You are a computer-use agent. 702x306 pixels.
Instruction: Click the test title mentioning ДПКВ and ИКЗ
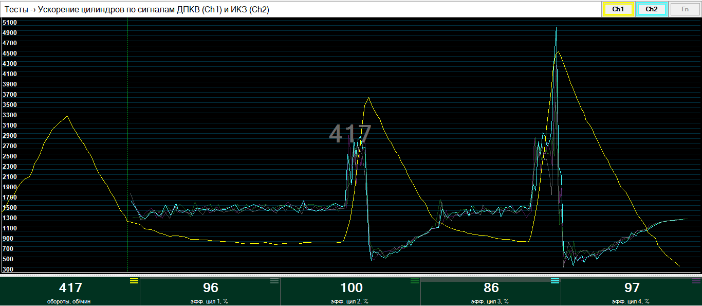137,9
